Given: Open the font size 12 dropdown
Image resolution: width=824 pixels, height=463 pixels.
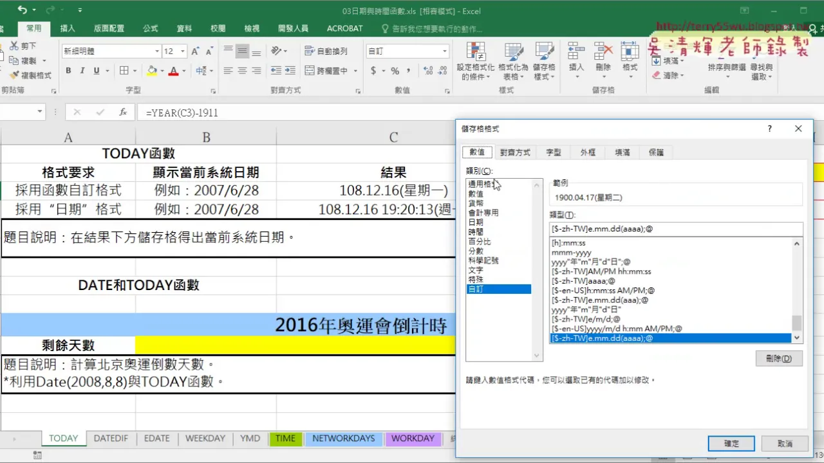Looking at the screenshot, I should 183,51.
